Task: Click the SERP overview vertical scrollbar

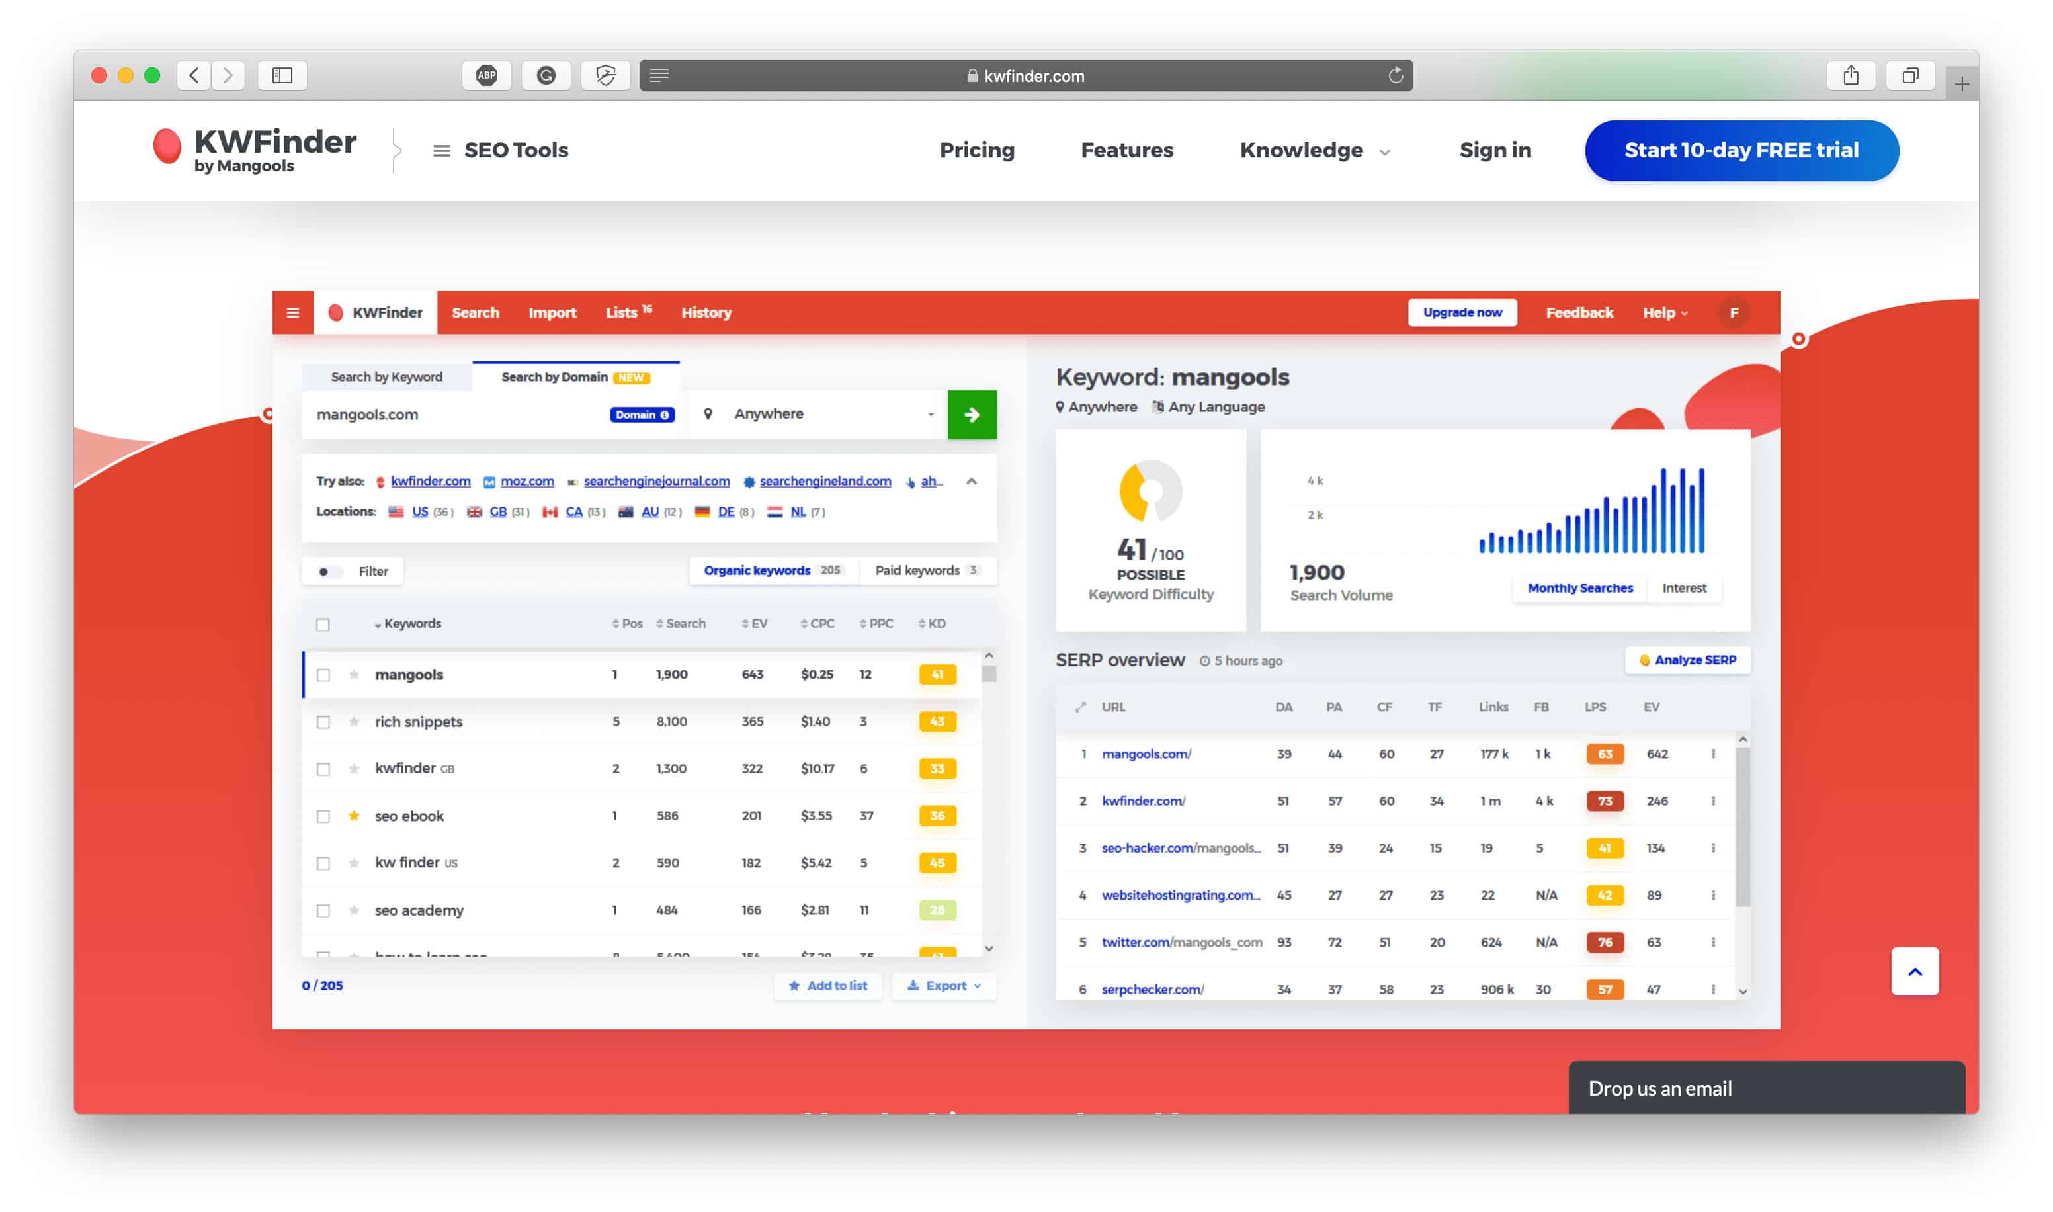Action: click(1742, 828)
